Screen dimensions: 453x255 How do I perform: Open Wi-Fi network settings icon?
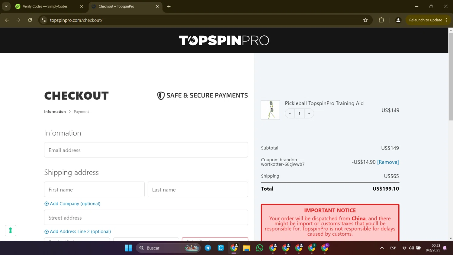coord(404,248)
